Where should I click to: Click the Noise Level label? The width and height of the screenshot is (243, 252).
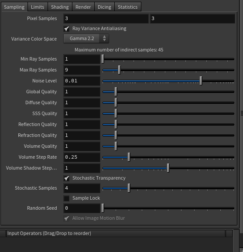click(44, 81)
